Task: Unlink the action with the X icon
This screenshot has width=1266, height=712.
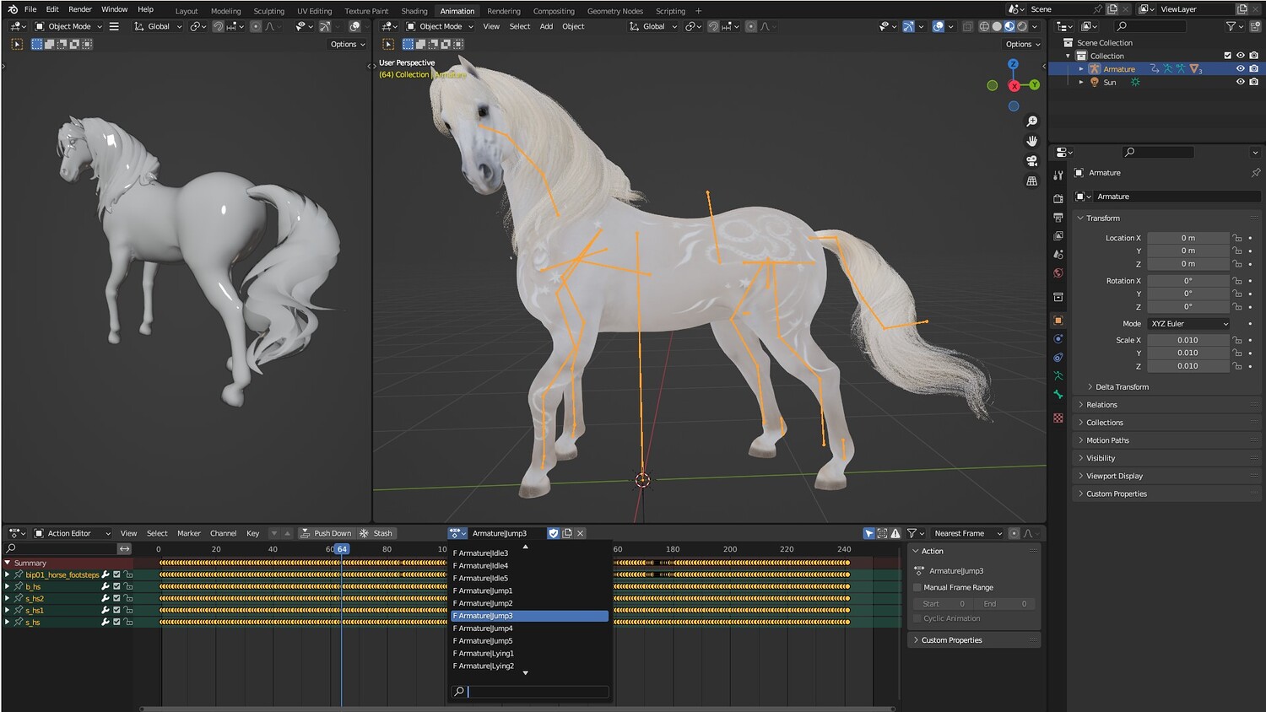Action: point(581,533)
